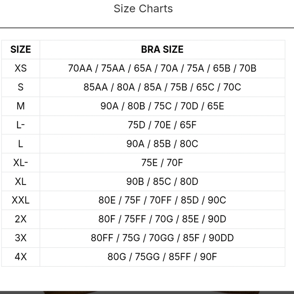Click bra sizes starting with 70AA
Screen dimensions: 294x294
(x=162, y=68)
